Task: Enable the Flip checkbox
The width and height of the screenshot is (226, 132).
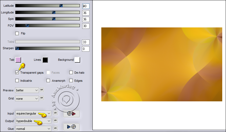Action: [17, 33]
